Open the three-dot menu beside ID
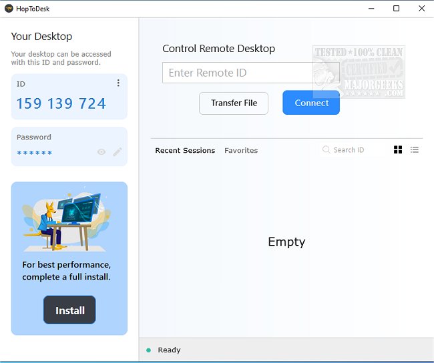 pyautogui.click(x=118, y=83)
